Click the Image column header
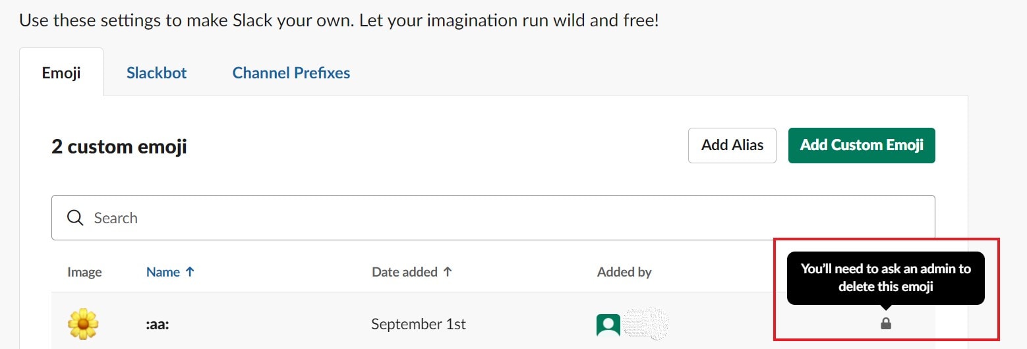Viewport: 1027px width, 349px height. 84,272
